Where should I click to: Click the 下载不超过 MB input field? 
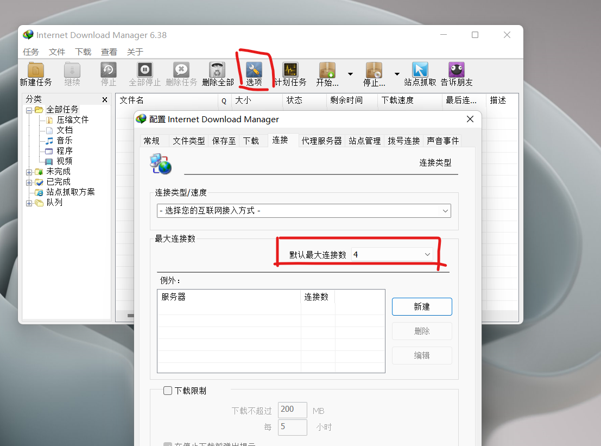(292, 410)
